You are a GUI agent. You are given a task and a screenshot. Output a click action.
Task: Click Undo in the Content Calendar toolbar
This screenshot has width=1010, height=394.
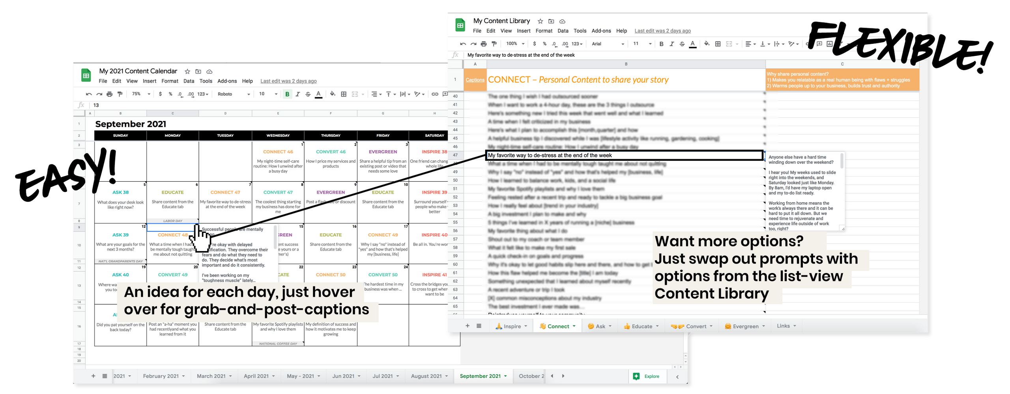coord(89,94)
